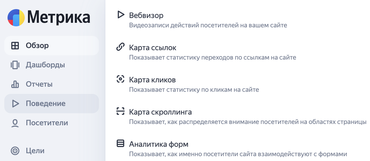Image resolution: width=370 pixels, height=161 pixels.
Task: Open the Обзор section
Action: [52, 46]
